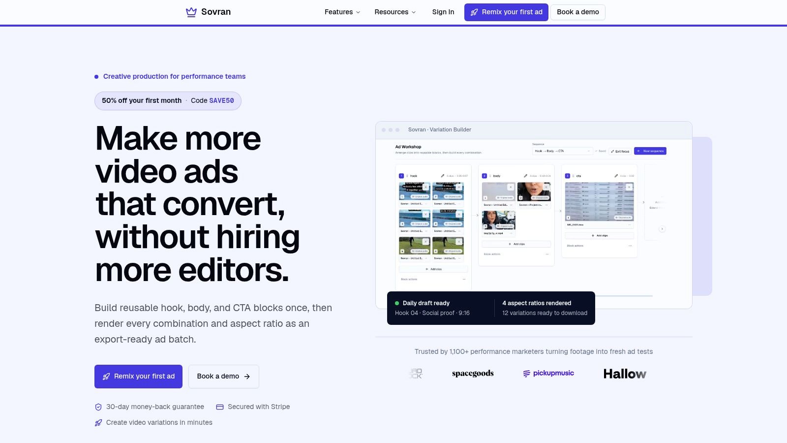Click Add clips in the body block

(x=516, y=244)
